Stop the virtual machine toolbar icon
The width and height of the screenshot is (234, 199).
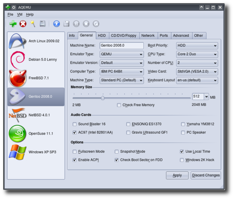86,24
